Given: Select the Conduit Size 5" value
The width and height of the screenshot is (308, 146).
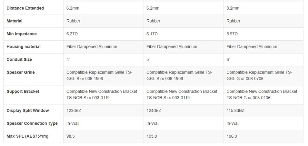Looking at the screenshot, I should click(148, 59).
